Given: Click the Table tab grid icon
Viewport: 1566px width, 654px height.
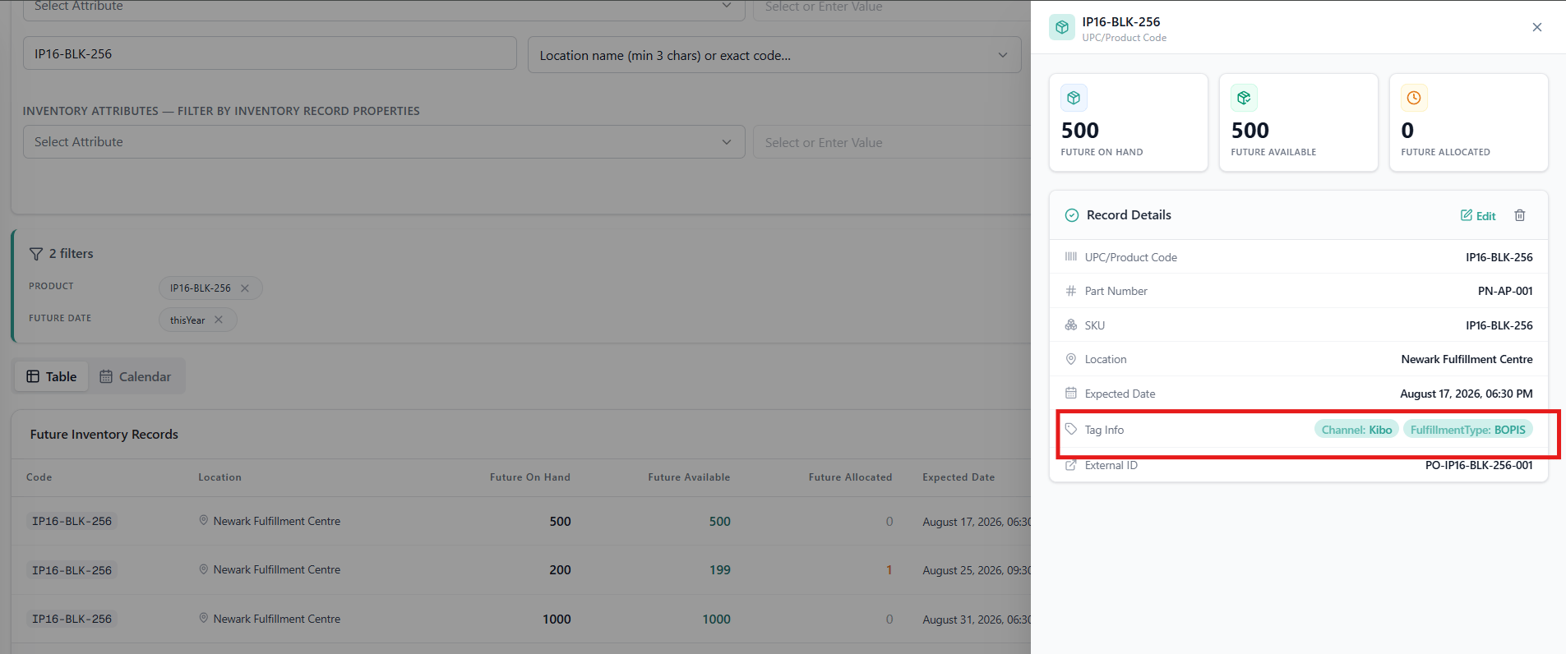Looking at the screenshot, I should pos(33,376).
